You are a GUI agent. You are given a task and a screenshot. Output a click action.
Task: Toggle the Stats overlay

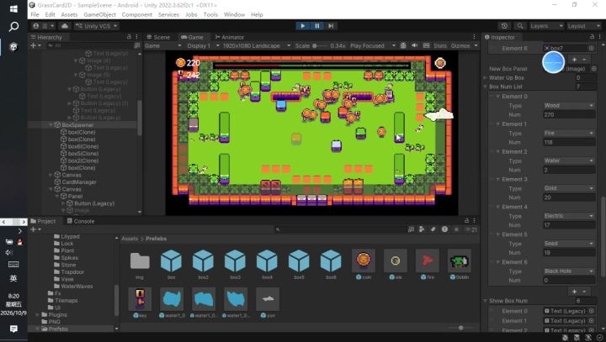coord(440,45)
